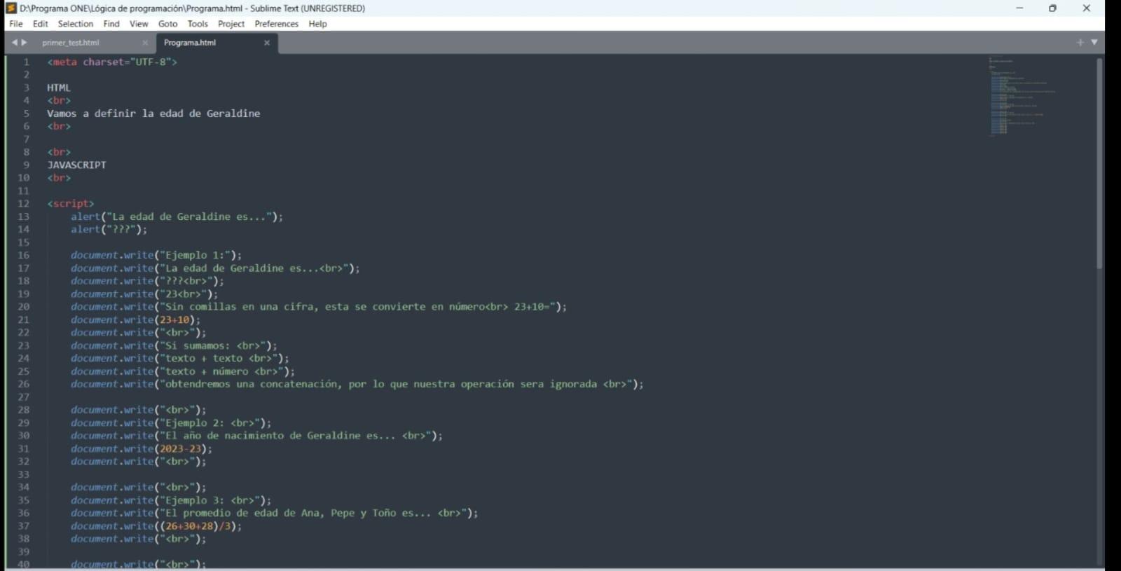Viewport: 1121px width, 571px height.
Task: Select the Programa.html tab
Action: (190, 43)
